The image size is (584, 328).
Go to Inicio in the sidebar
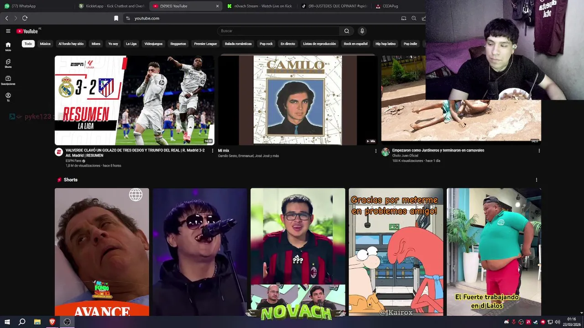point(8,46)
